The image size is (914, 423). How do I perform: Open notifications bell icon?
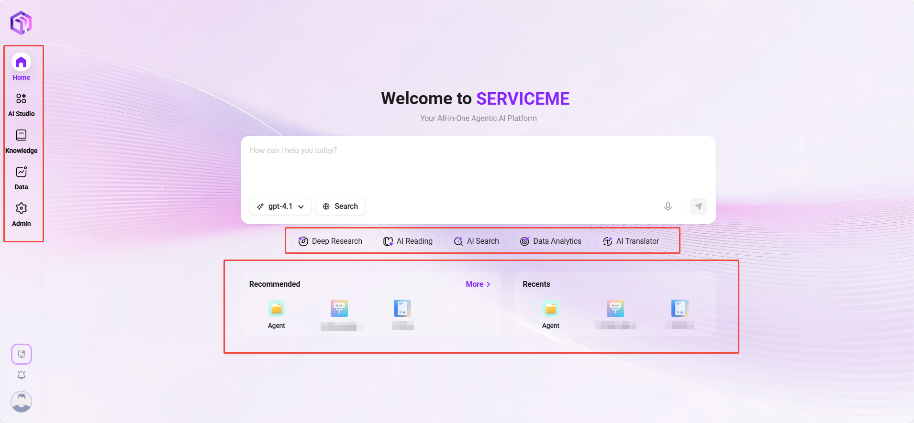pyautogui.click(x=21, y=375)
